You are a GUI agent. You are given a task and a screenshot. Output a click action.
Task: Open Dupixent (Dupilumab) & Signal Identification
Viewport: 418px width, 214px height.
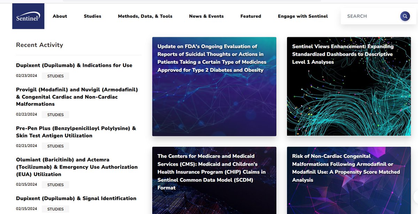76,198
